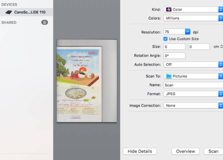Click the Pictures folder icon in Scan To

point(169,76)
